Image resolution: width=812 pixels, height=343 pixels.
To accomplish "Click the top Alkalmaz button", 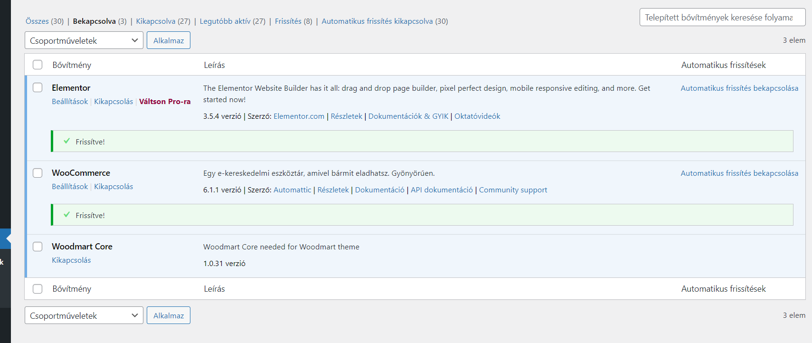I will (x=169, y=40).
